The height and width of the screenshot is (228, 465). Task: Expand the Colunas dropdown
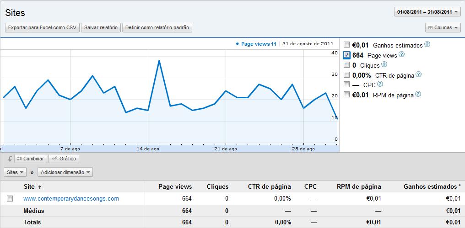tap(443, 28)
